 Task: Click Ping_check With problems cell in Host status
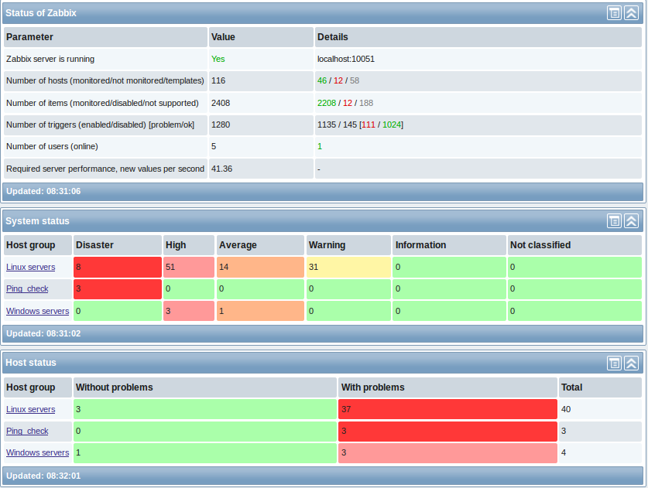(x=447, y=431)
